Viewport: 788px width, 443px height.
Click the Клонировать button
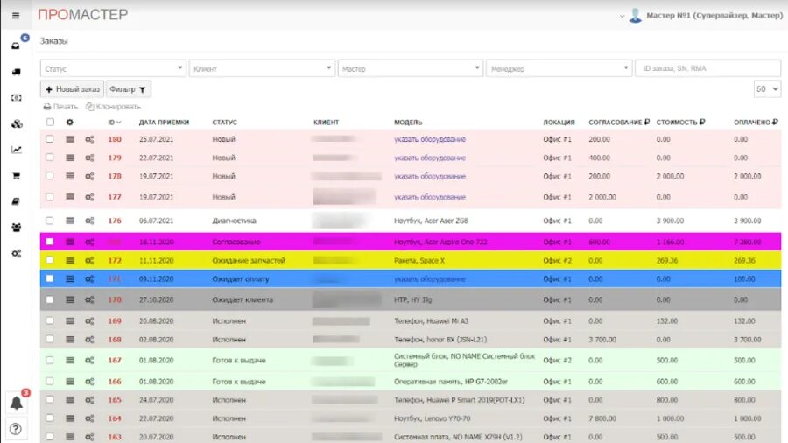[x=113, y=107]
